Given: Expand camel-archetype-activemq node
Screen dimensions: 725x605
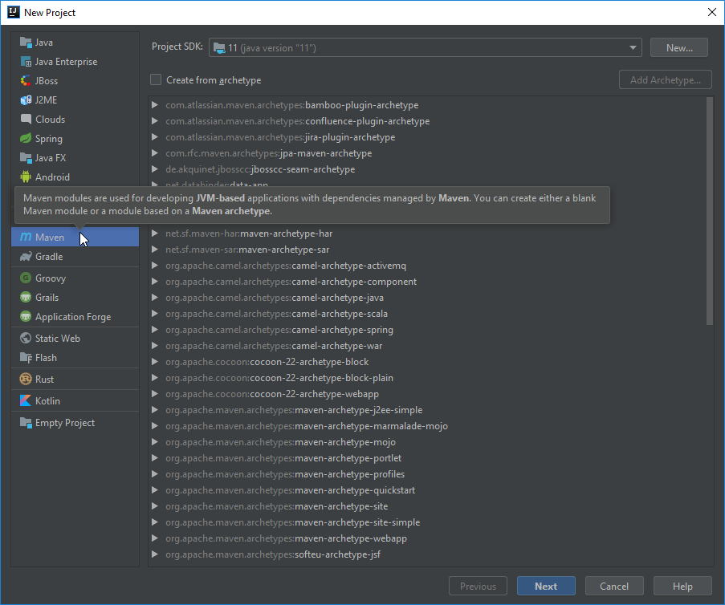Looking at the screenshot, I should pyautogui.click(x=155, y=266).
